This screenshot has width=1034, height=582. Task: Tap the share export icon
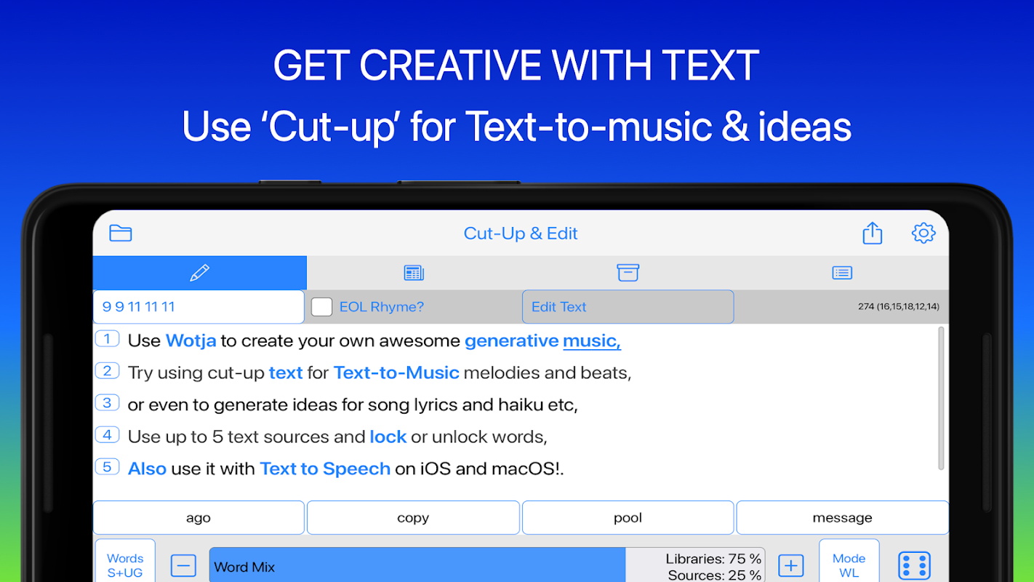(x=873, y=233)
